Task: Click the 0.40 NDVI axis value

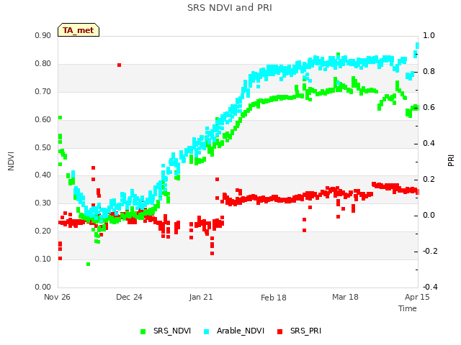Action: click(x=43, y=175)
